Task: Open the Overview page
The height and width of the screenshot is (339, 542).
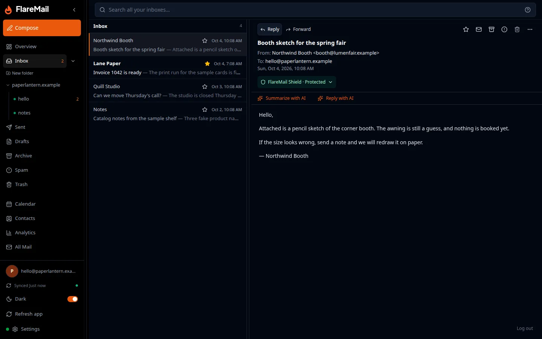Action: [x=42, y=47]
